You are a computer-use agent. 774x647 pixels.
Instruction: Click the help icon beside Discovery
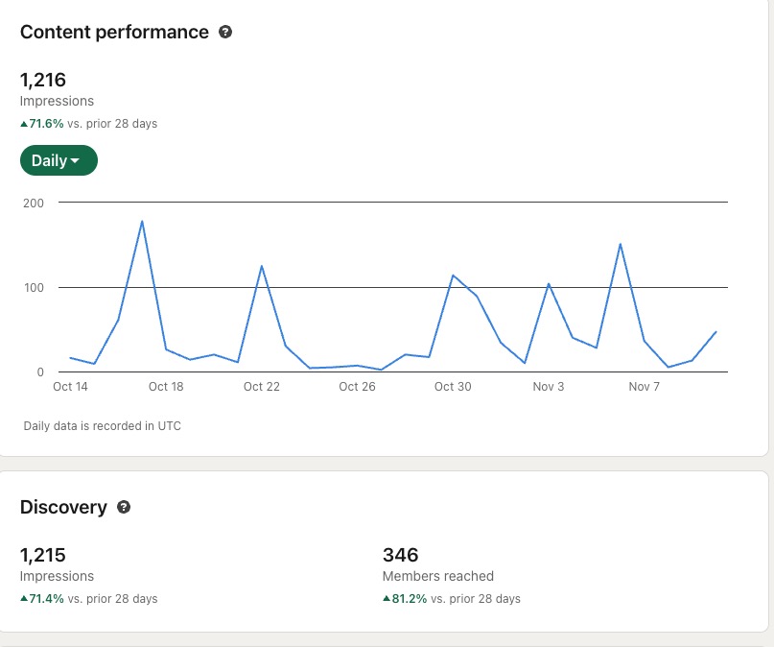124,507
